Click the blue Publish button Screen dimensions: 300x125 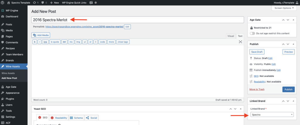(289, 90)
